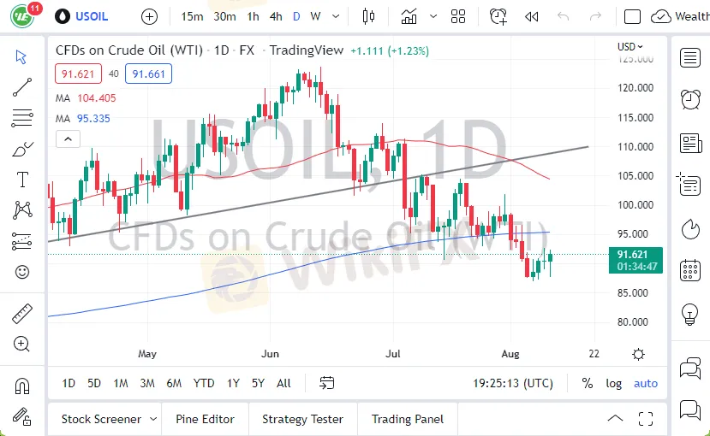Open the alerts panel icon

click(689, 99)
